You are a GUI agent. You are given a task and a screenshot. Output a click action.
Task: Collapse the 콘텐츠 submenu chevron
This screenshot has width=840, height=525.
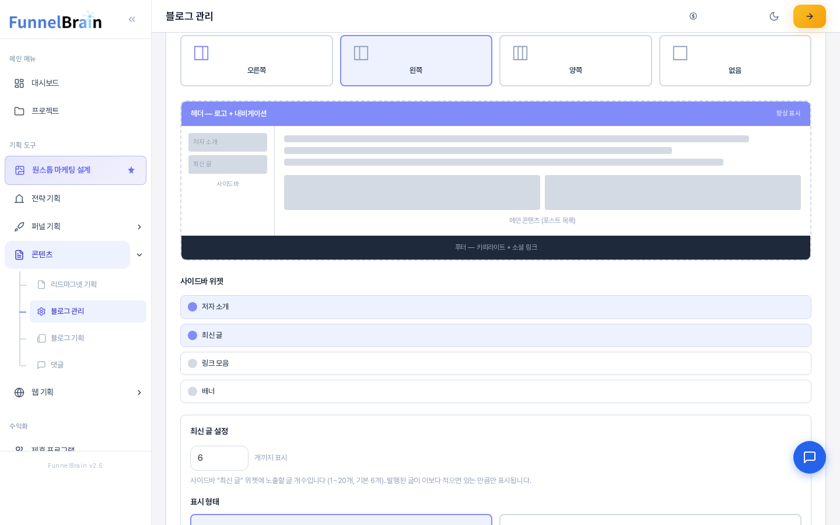pyautogui.click(x=139, y=255)
